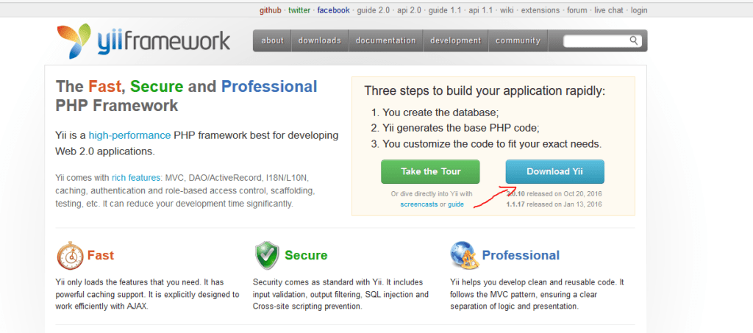The width and height of the screenshot is (753, 333).
Task: Click the Professional heading
Action: pos(521,255)
